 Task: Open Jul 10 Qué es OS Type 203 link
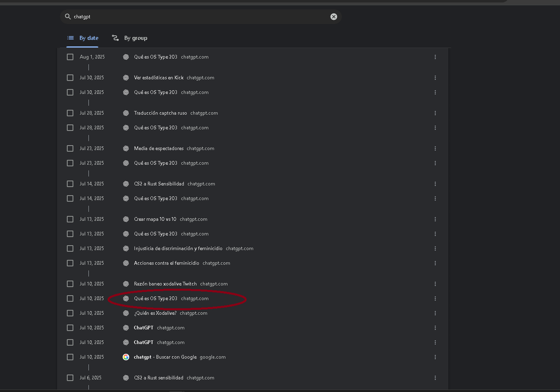[155, 298]
